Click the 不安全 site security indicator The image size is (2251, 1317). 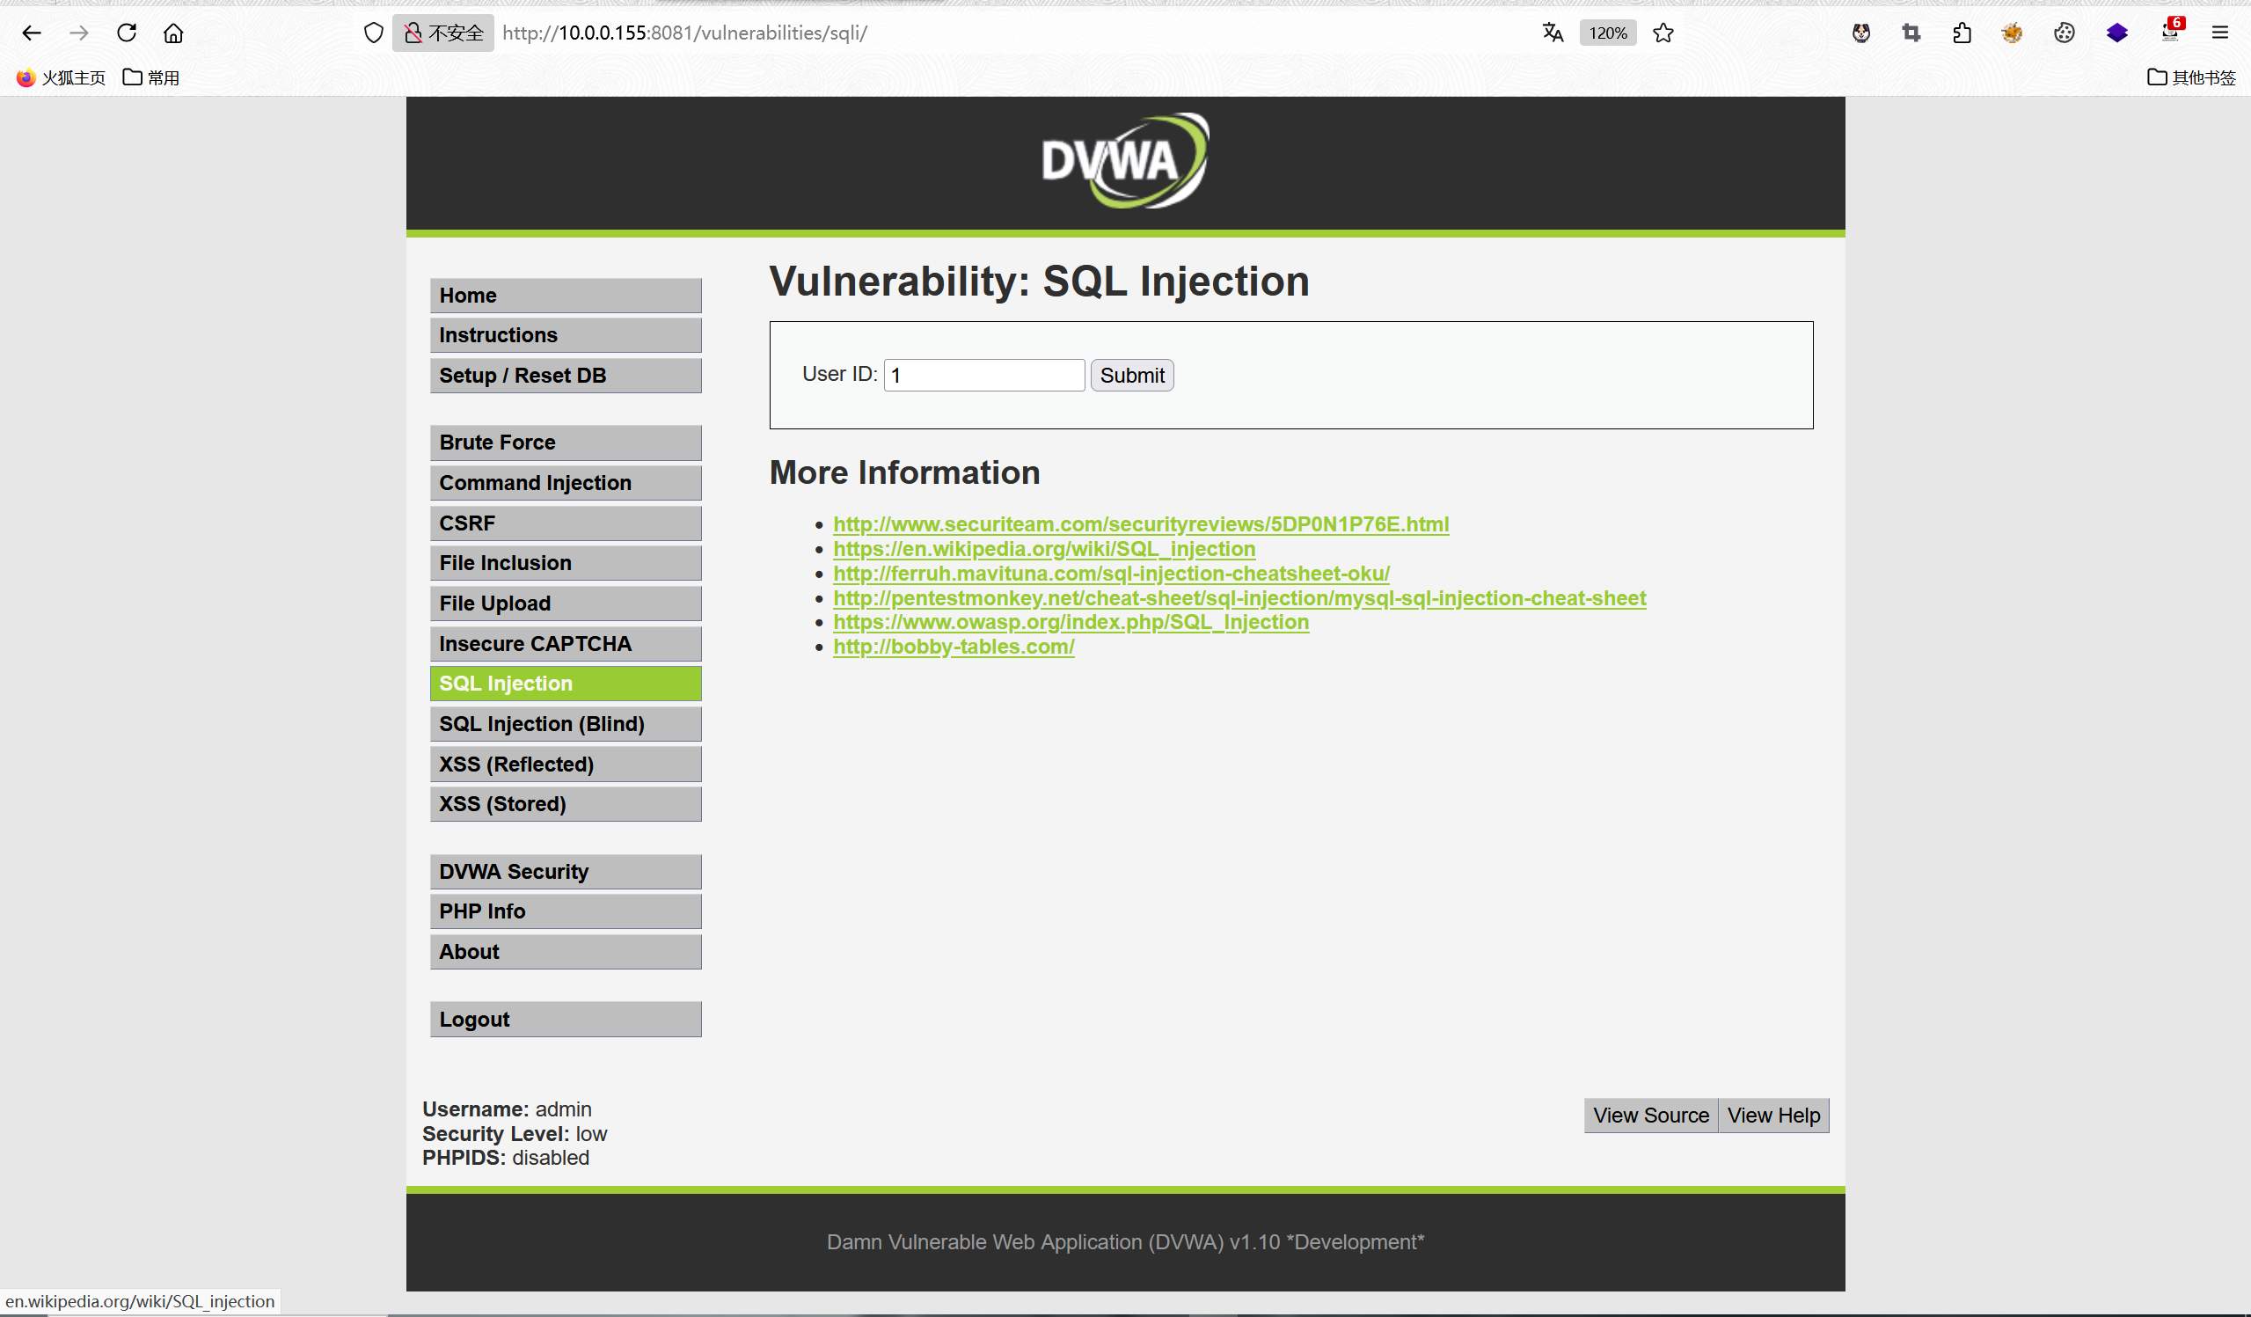tap(444, 33)
